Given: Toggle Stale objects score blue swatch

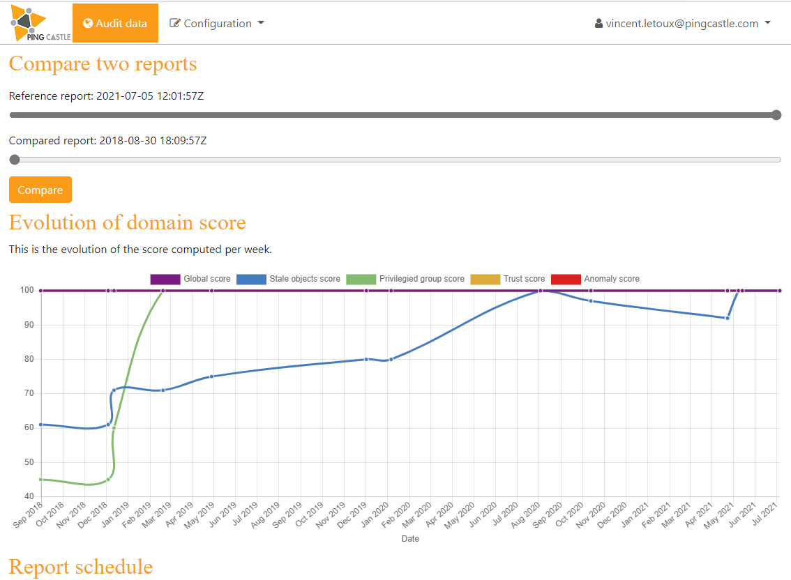Looking at the screenshot, I should pyautogui.click(x=251, y=279).
